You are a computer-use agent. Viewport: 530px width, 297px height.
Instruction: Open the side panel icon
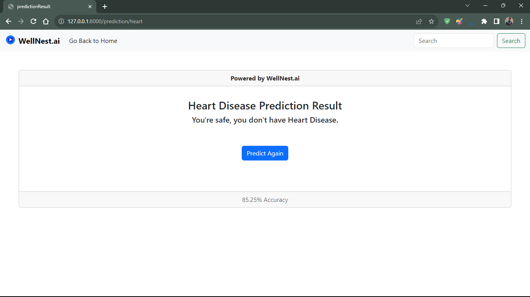point(497,21)
